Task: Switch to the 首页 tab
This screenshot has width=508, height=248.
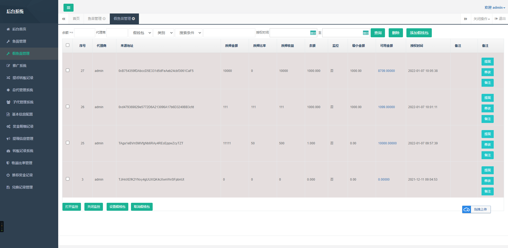Action: [x=76, y=19]
